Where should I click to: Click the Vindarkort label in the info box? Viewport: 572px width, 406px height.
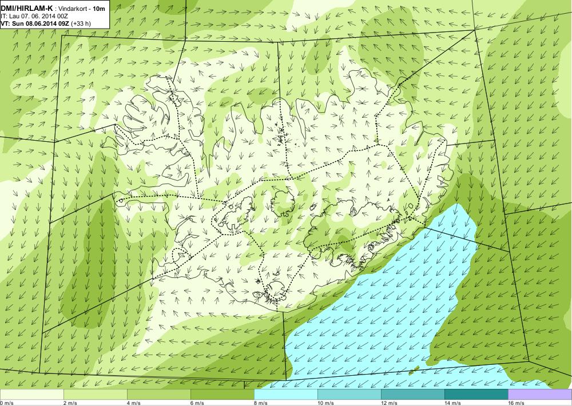[x=73, y=9]
